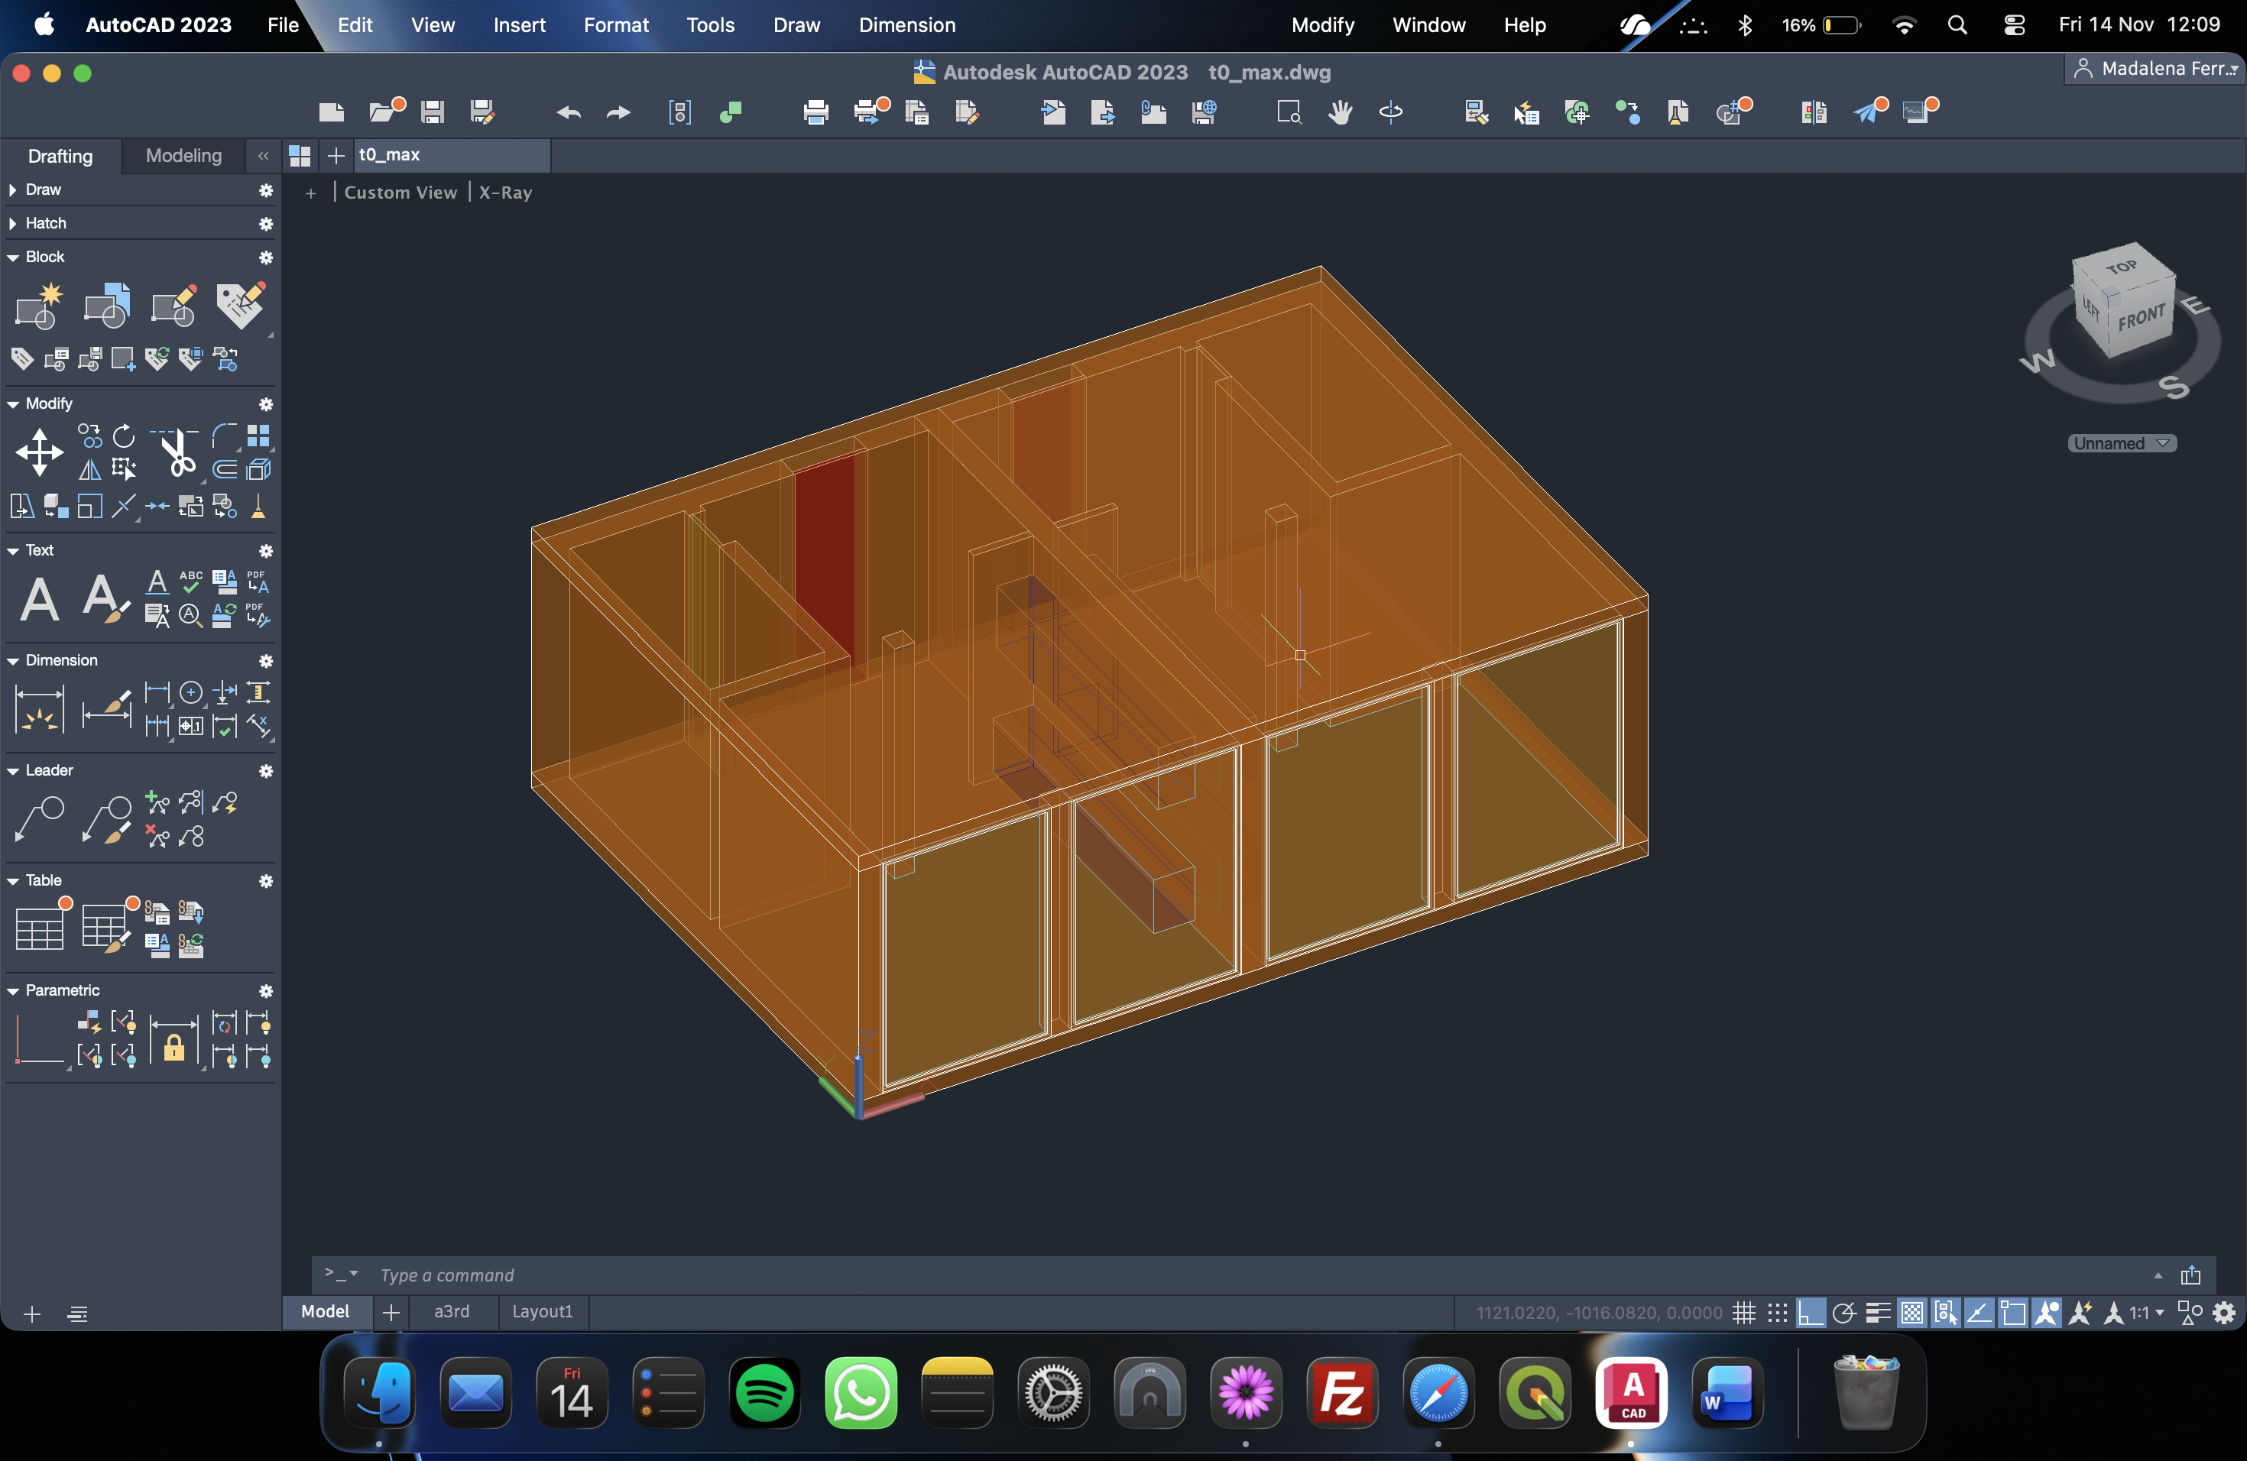Viewport: 2247px width, 1461px height.
Task: Select the Multiline Text tool
Action: click(39, 598)
